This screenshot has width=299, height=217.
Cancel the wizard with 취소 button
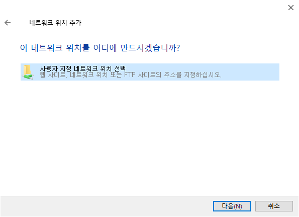pos(274,206)
